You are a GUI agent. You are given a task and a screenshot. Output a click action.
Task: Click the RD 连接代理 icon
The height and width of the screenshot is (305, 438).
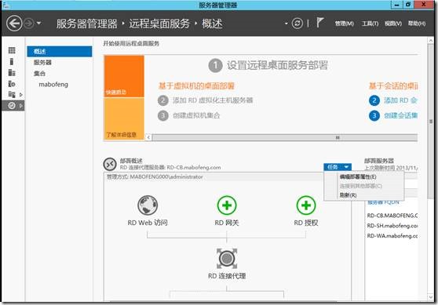point(227,259)
